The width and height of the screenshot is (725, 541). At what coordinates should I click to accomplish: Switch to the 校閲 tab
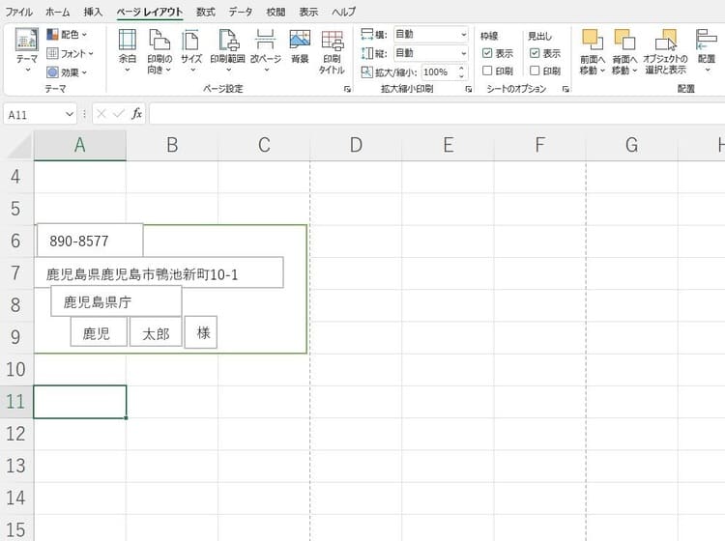[275, 12]
